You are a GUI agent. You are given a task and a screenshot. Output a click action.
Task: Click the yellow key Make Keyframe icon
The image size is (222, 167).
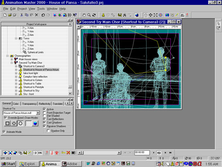tap(63, 153)
